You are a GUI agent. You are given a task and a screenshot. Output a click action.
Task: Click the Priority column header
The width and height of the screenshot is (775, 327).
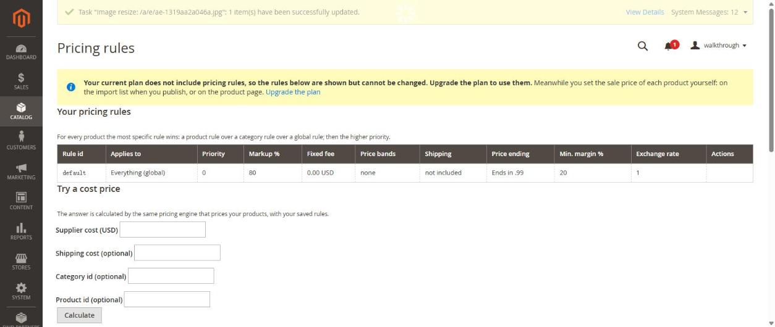coord(221,154)
